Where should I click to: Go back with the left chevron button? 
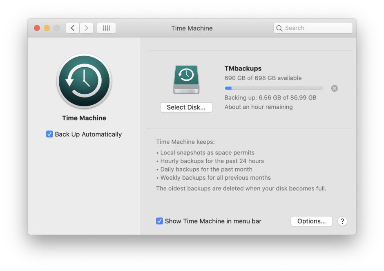[72, 28]
